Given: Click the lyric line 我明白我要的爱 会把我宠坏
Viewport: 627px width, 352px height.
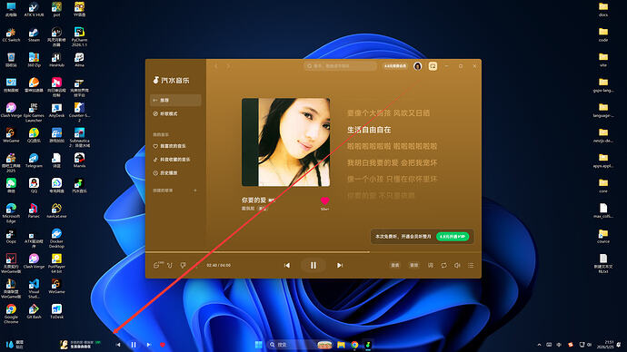Looking at the screenshot, I should (392, 162).
